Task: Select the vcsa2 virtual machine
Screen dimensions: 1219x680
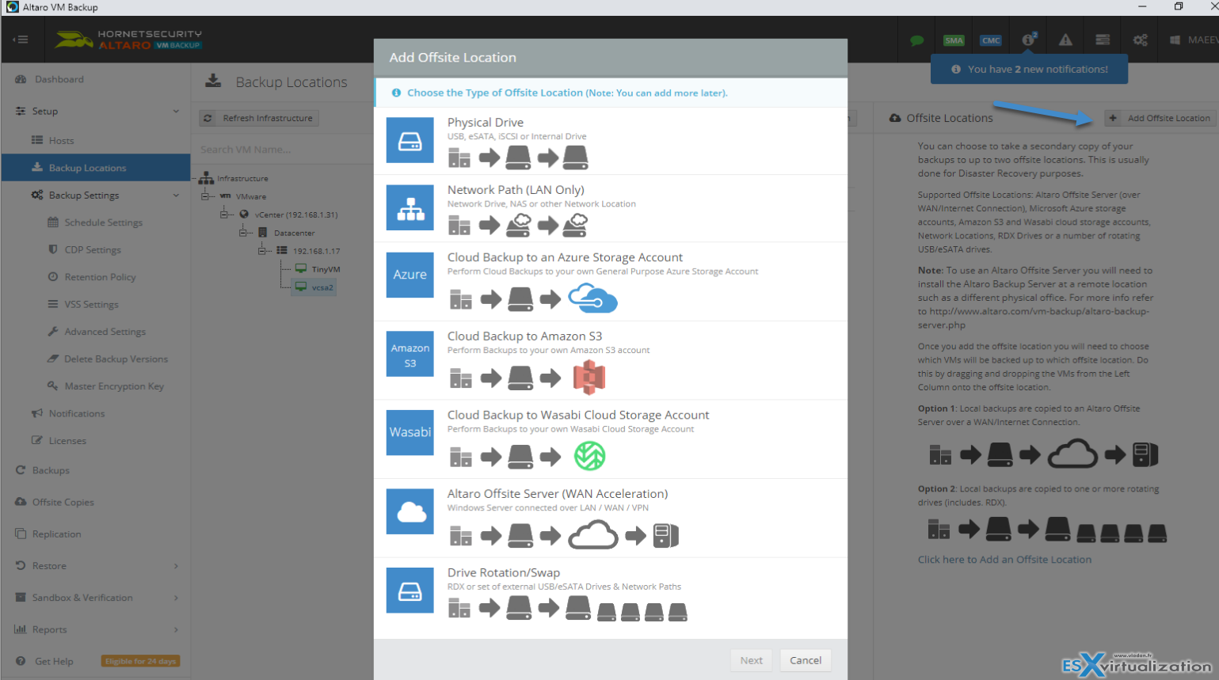Action: point(314,287)
